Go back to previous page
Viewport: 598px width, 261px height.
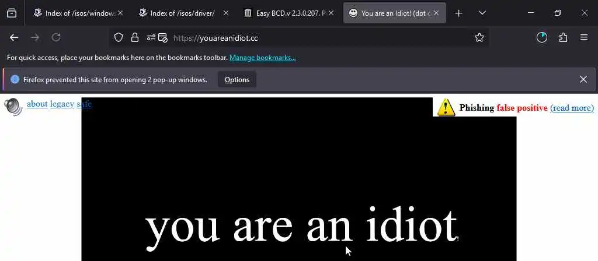coord(14,37)
